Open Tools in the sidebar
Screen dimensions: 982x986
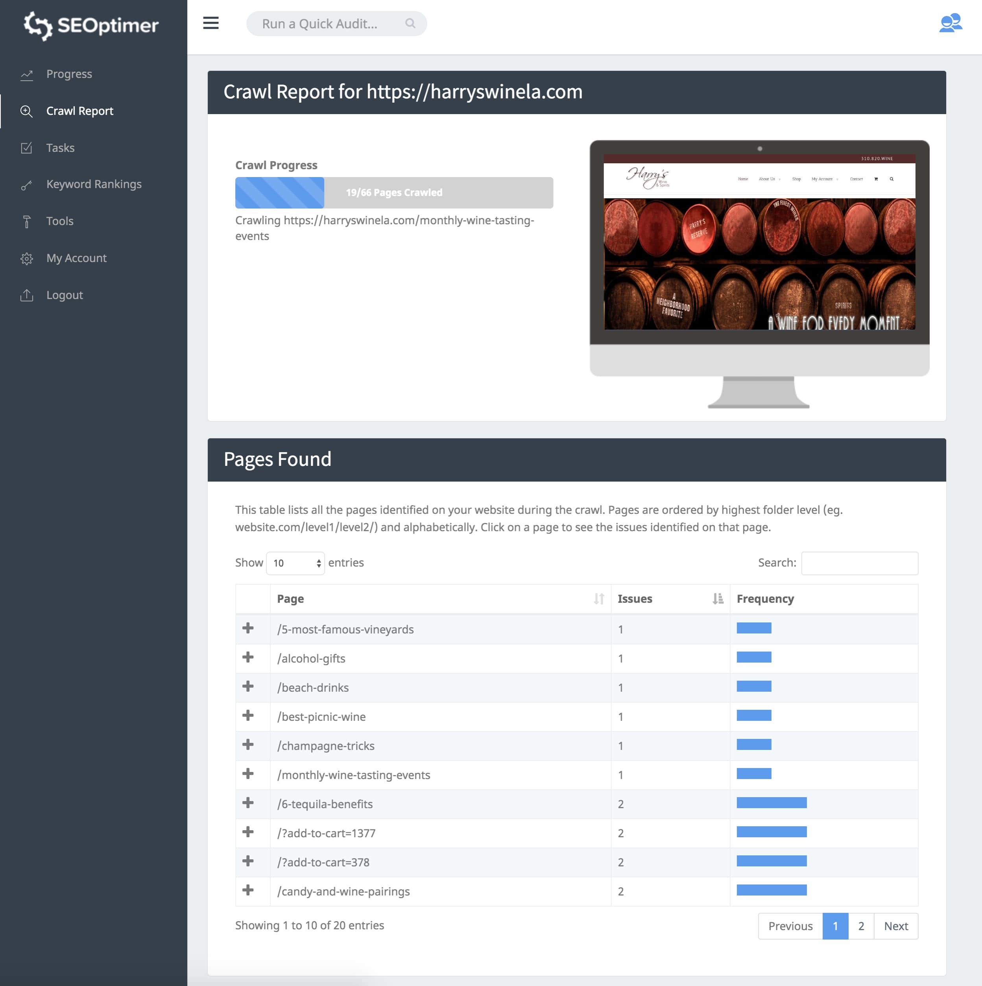60,221
